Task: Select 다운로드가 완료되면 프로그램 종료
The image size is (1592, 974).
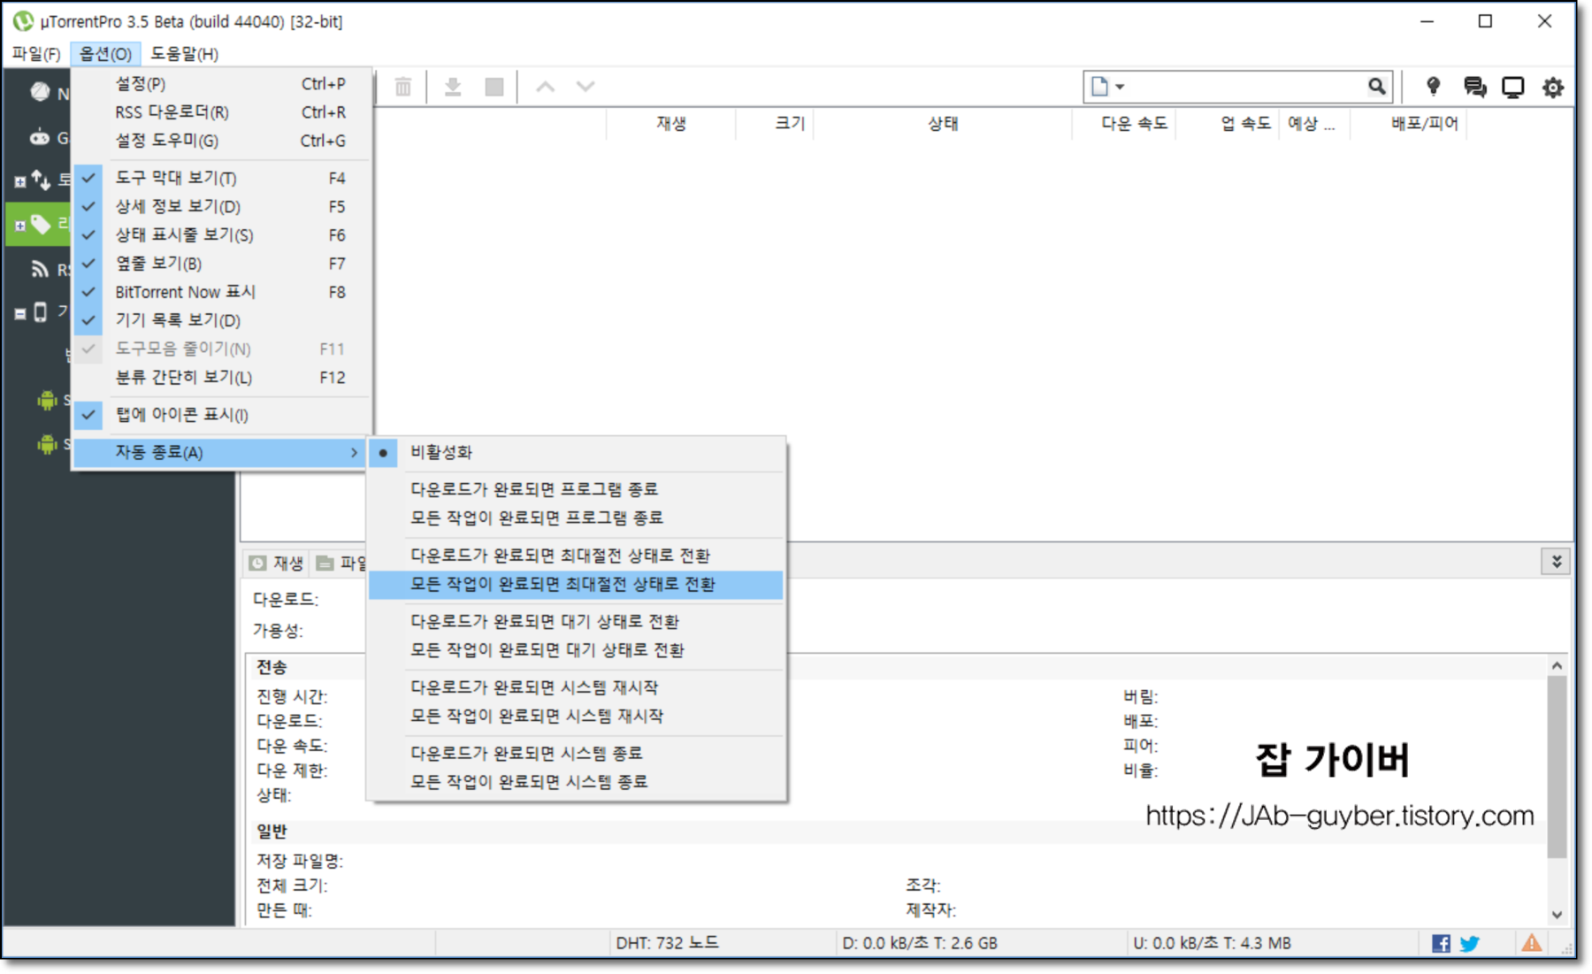Action: click(577, 488)
